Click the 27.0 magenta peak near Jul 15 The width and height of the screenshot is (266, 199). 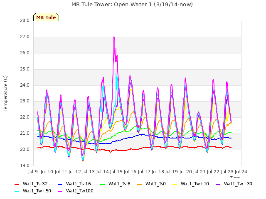[x=114, y=37]
